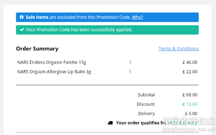Click the info icon in blue banner
The image size is (216, 135).
click(x=22, y=17)
